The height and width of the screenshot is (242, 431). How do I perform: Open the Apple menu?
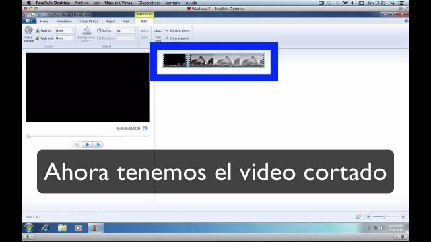[x=28, y=3]
